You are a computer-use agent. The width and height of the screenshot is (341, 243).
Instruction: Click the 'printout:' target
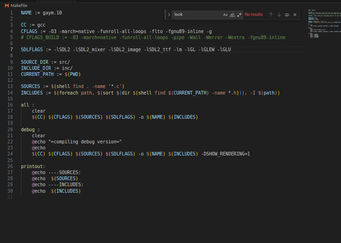[x=33, y=167]
